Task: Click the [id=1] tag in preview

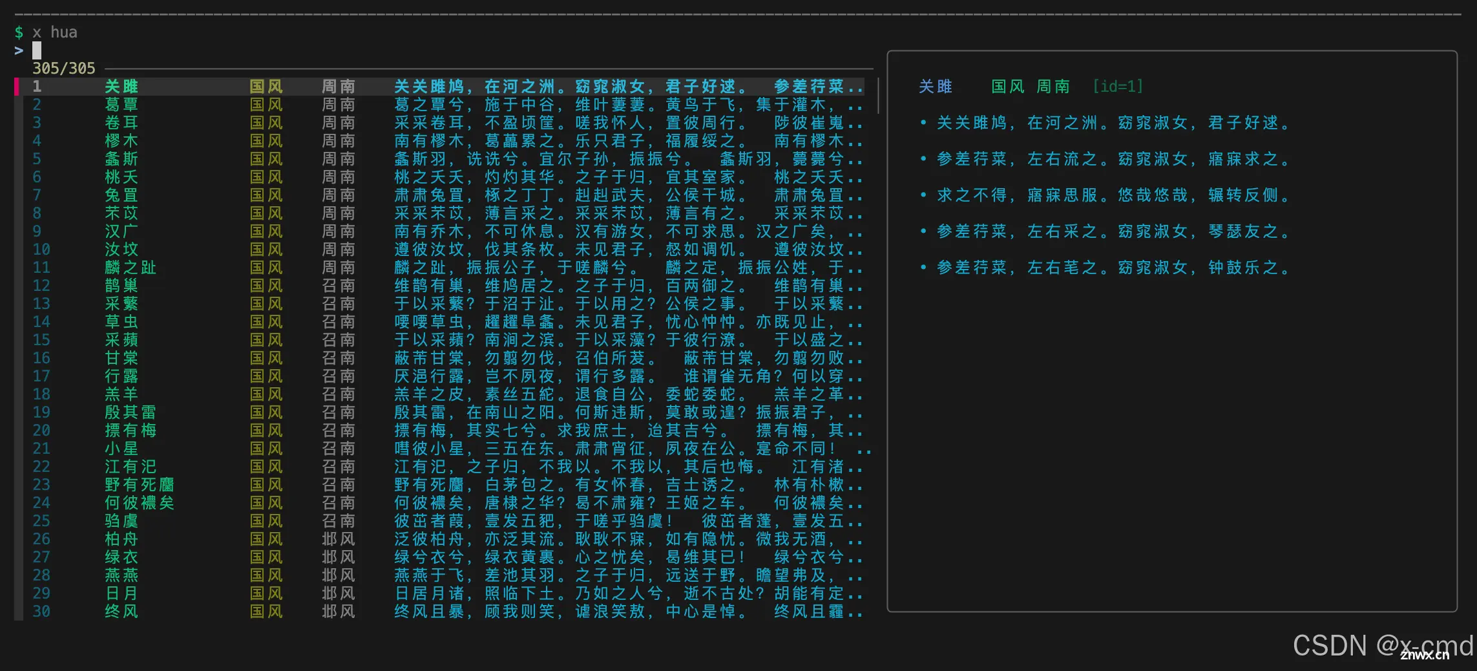Action: pyautogui.click(x=1118, y=87)
